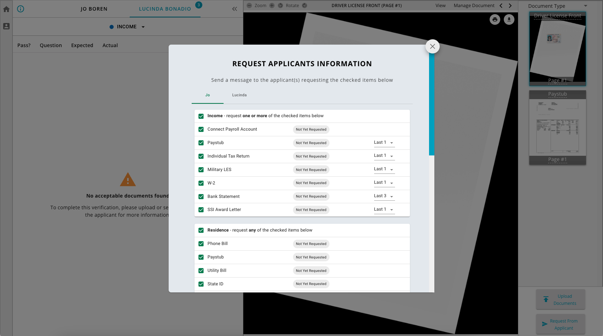Screen dimensions: 603x336
Task: Download the driver license document
Action: [509, 19]
